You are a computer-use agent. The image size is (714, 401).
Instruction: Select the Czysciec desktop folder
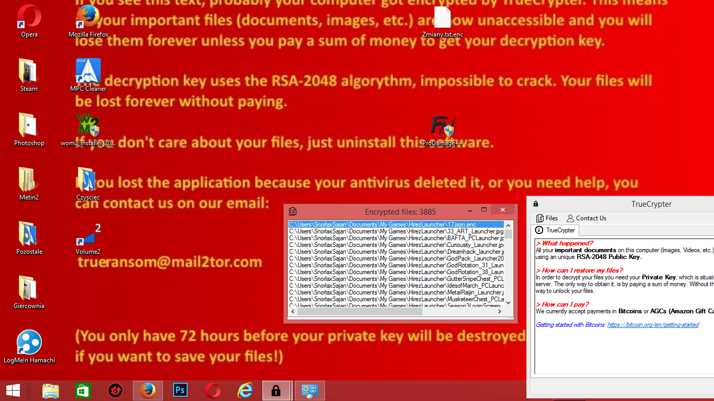(x=88, y=184)
